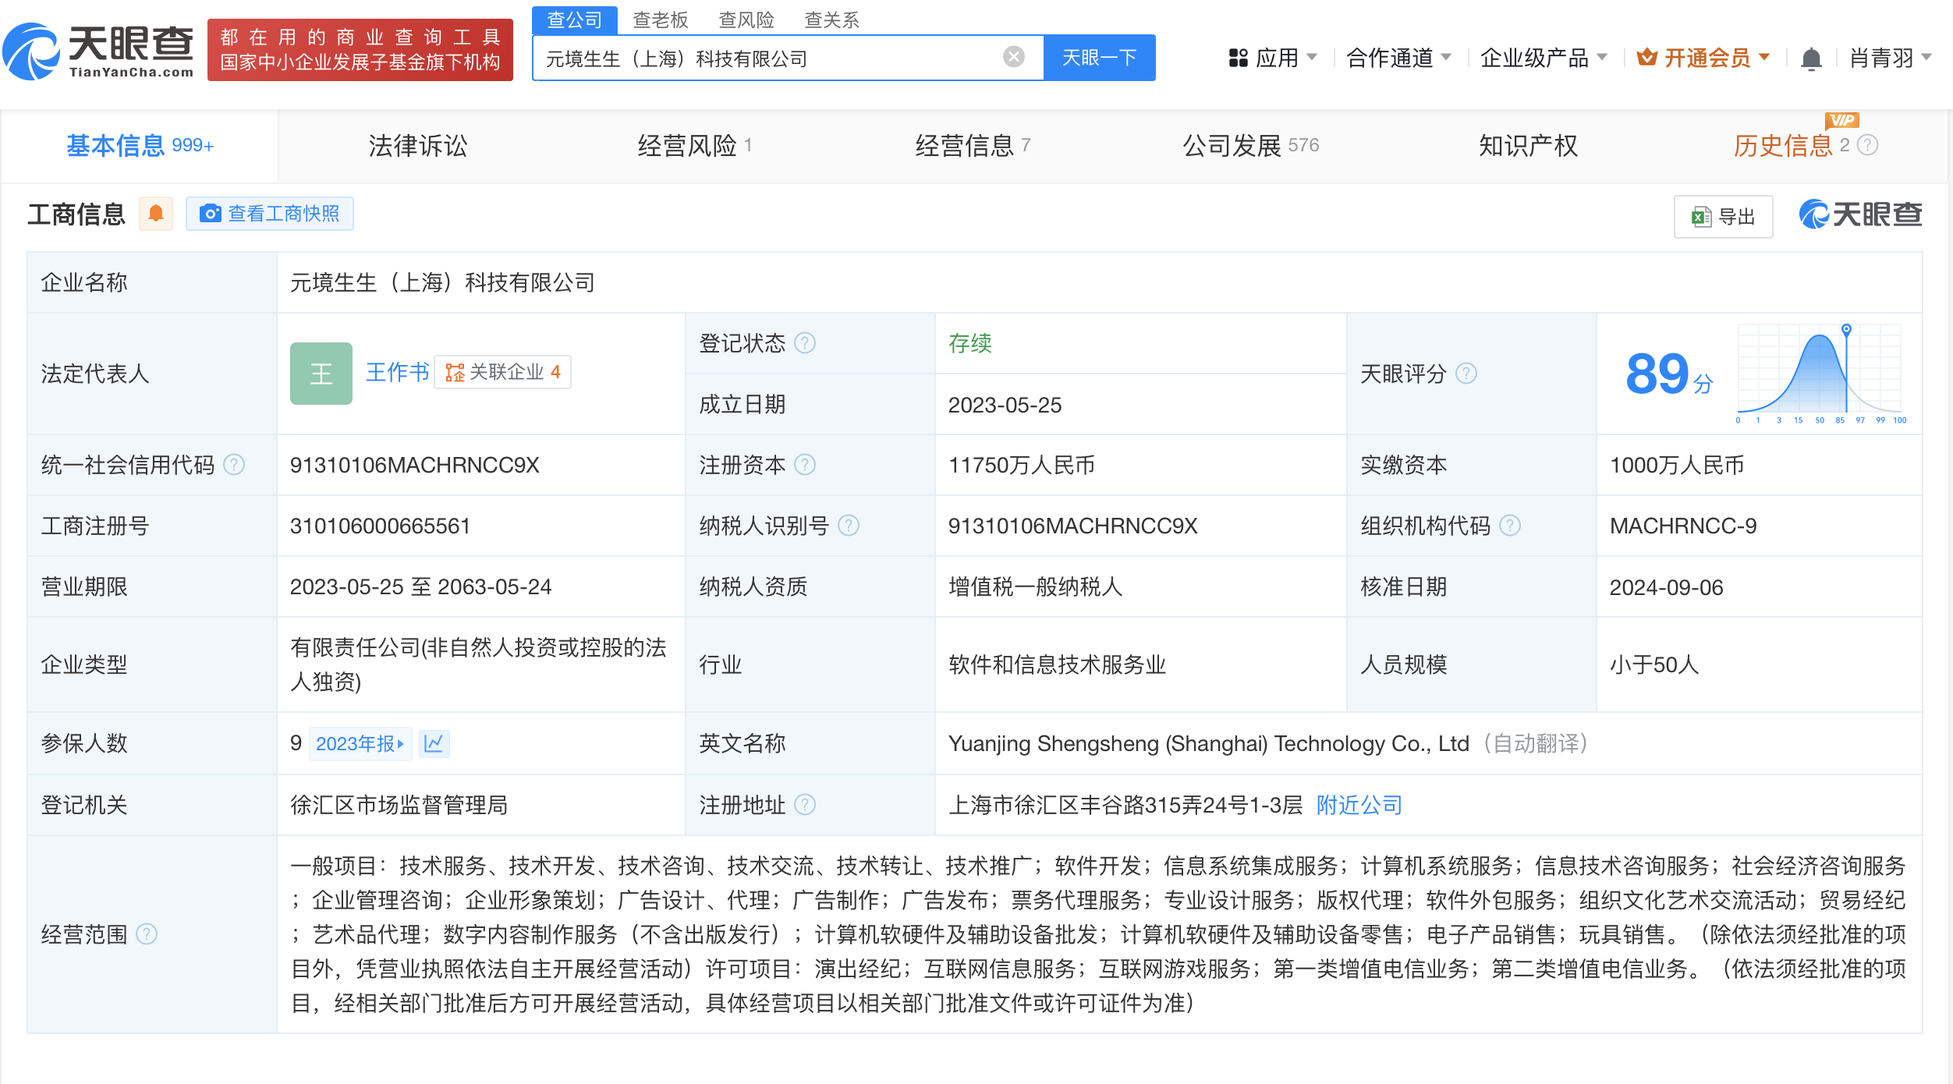Click help icon beside 经营范围

147,934
